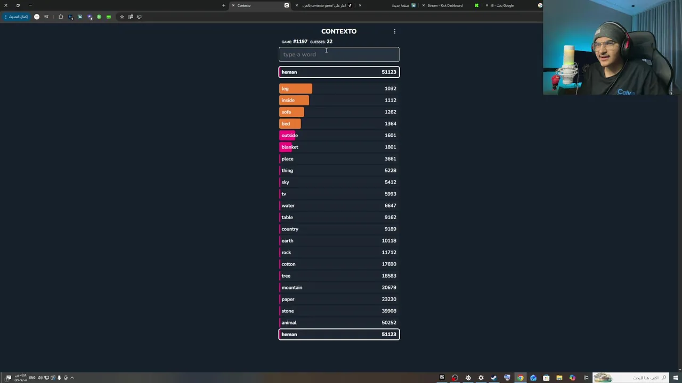This screenshot has height=383, width=682.
Task: Click the 'heman' row at the list bottom
Action: tap(339, 334)
